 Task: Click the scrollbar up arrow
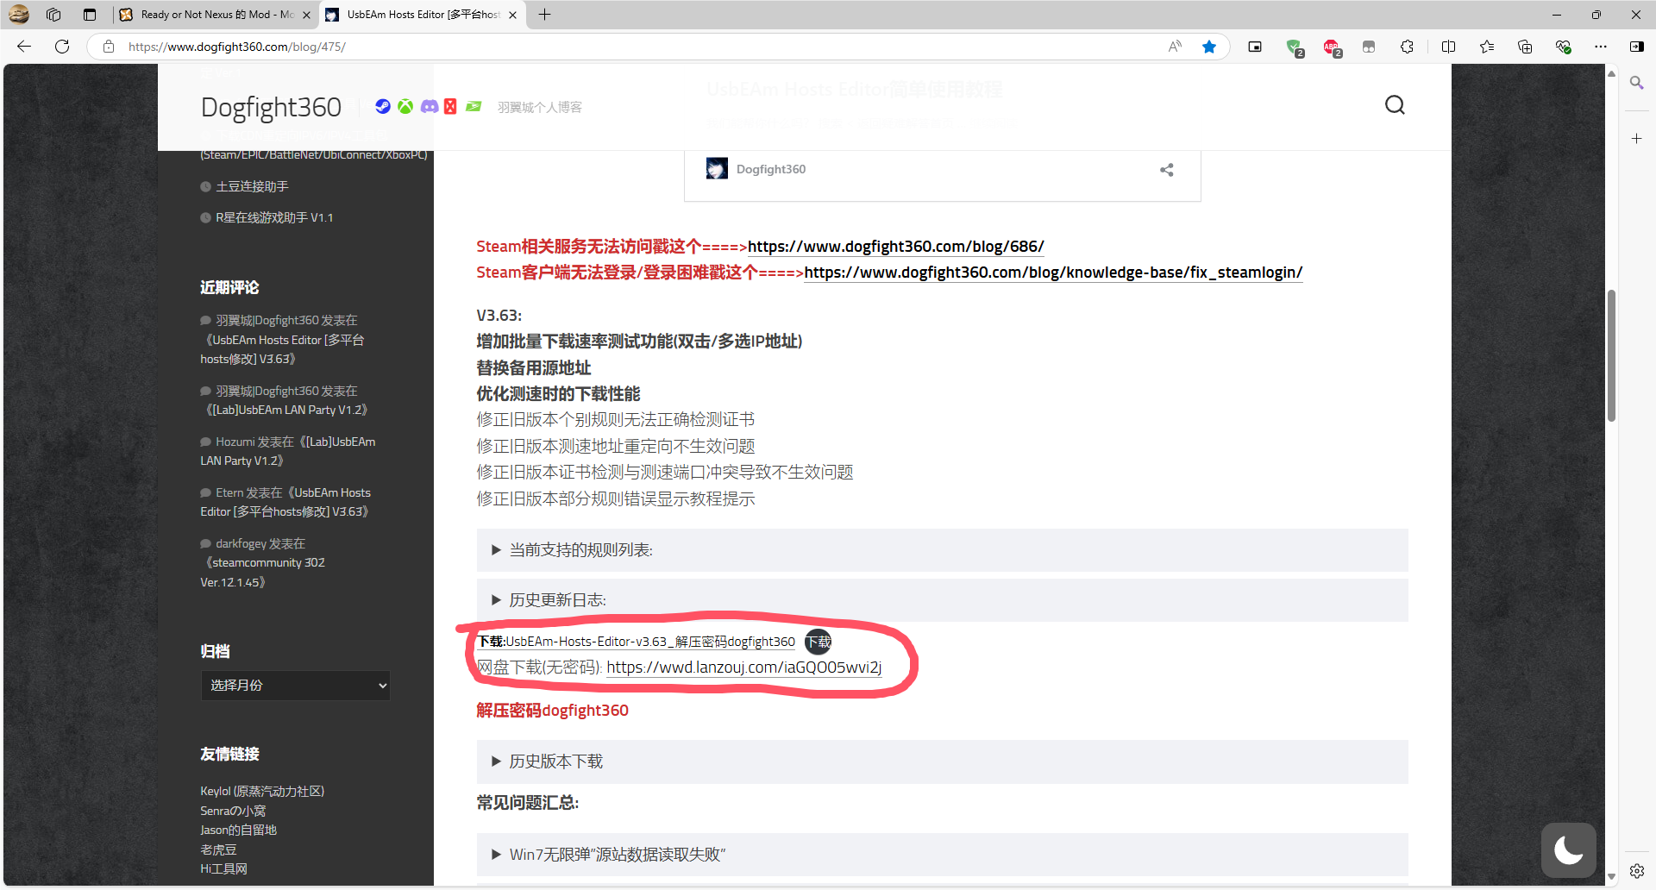coord(1611,74)
